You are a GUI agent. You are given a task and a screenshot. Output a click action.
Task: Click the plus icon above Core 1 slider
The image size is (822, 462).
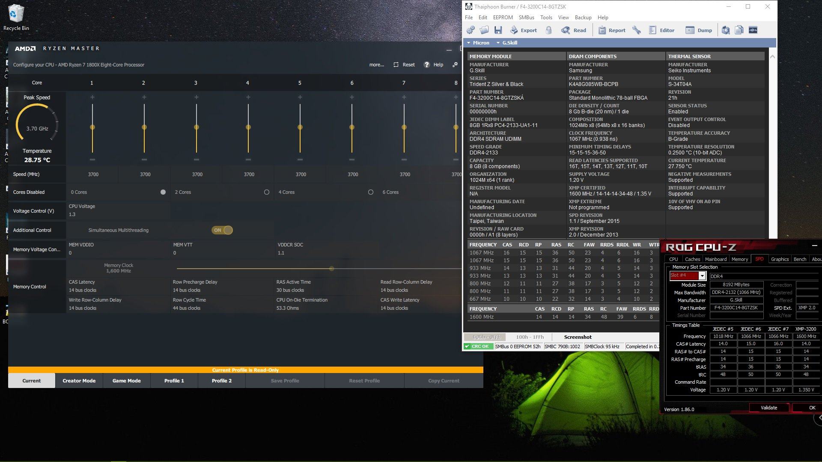point(92,98)
